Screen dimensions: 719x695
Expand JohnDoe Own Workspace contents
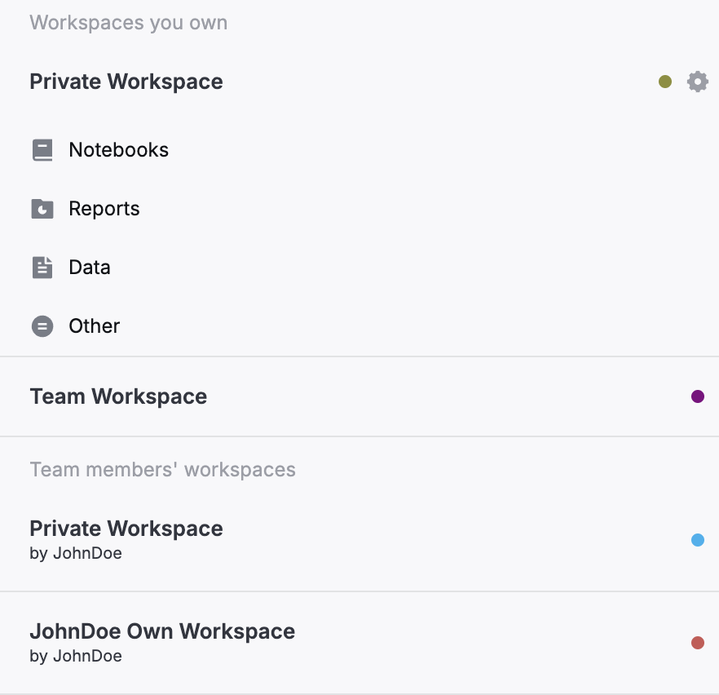click(x=162, y=631)
